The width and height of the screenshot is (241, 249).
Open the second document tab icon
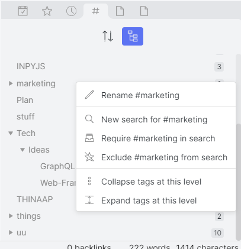[x=144, y=11]
